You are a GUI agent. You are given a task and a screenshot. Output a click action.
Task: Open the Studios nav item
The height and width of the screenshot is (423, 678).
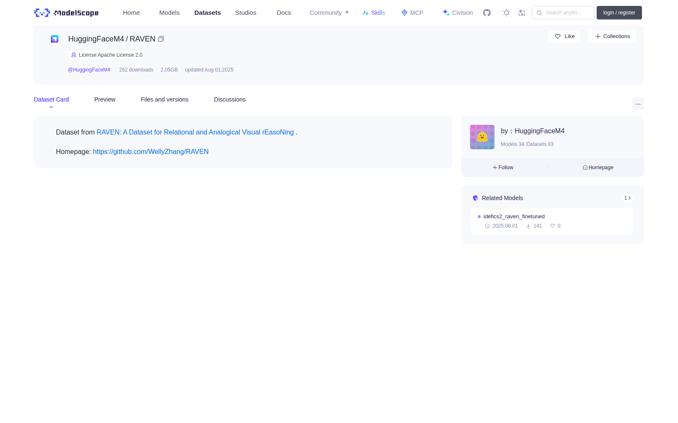(246, 13)
